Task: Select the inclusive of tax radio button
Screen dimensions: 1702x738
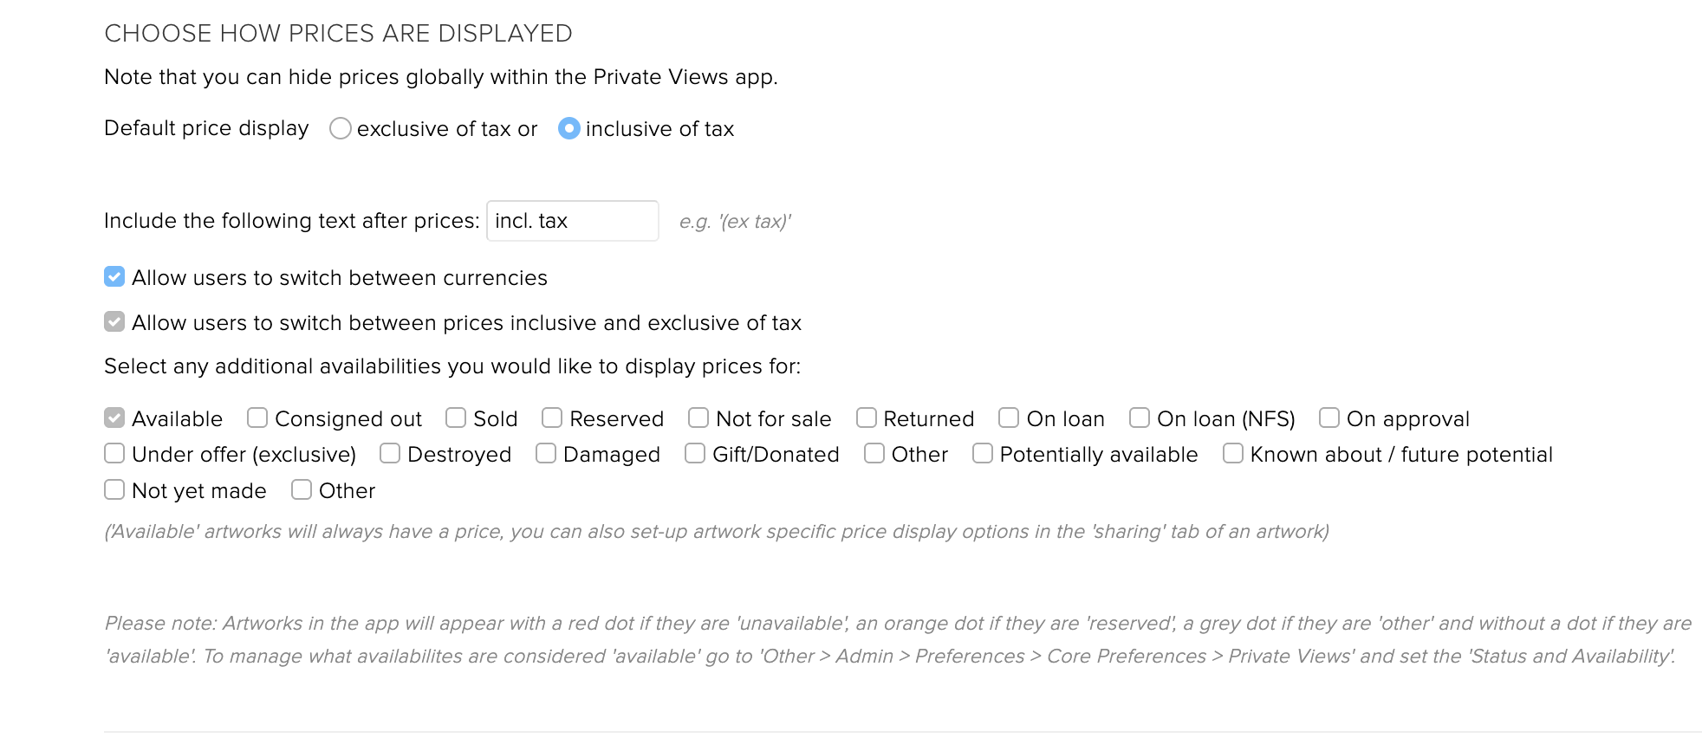Action: [569, 129]
